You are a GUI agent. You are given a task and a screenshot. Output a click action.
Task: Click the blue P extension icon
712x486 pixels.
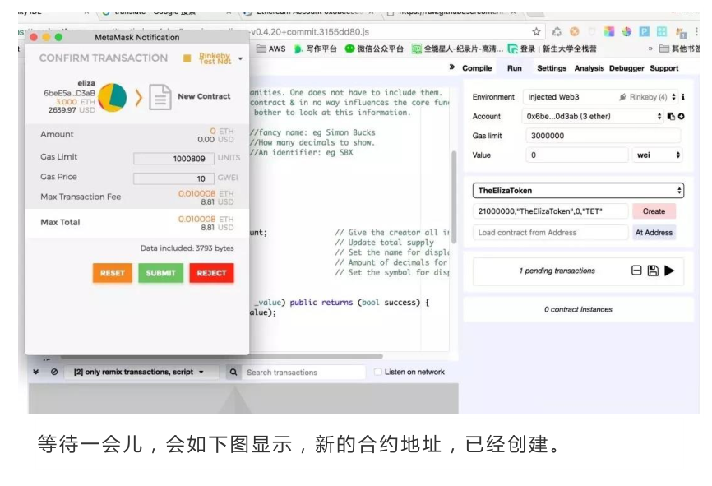pyautogui.click(x=644, y=32)
